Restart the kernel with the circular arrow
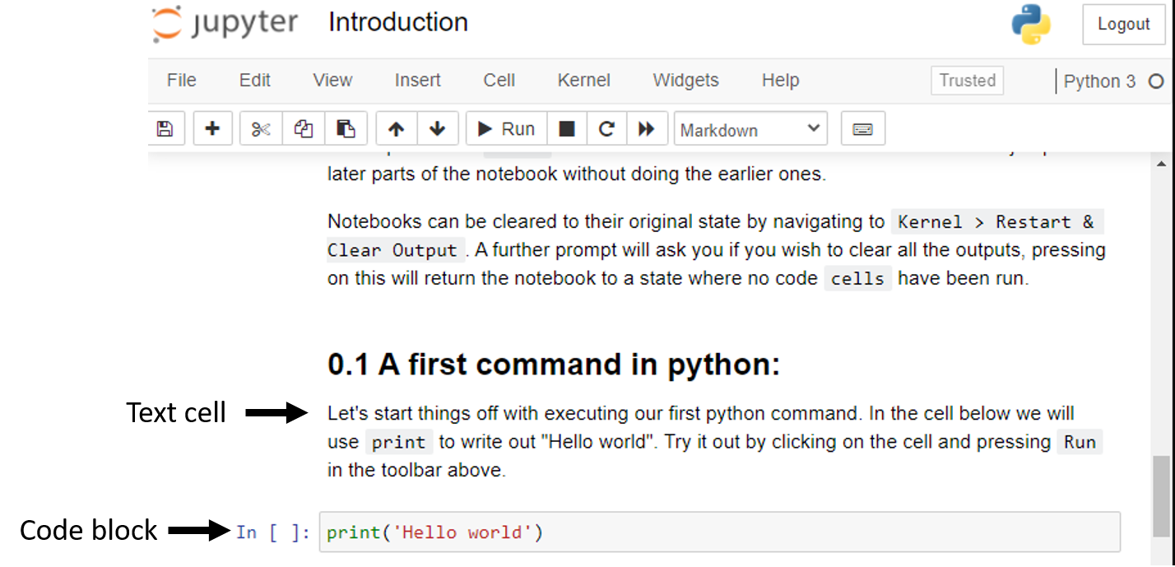The image size is (1175, 567). coord(606,129)
